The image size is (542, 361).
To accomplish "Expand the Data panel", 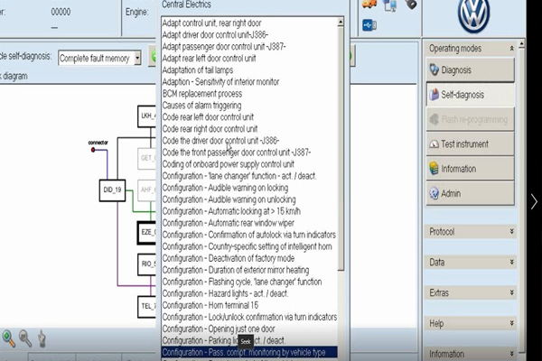I will tap(470, 262).
